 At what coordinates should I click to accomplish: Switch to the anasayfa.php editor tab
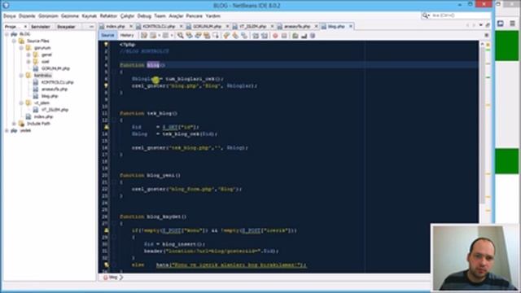click(297, 26)
